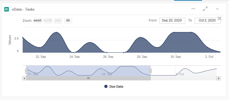Click the scrollbar right arrow button
This screenshot has height=100, width=229.
coord(218,78)
